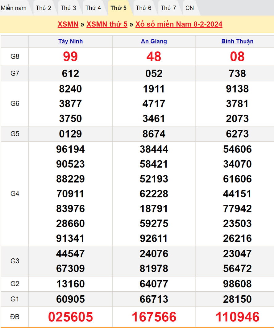Image resolution: width=274 pixels, height=328 pixels.
Task: Click the Xổ số miền Nam 8-2-2024 link
Action: click(179, 24)
